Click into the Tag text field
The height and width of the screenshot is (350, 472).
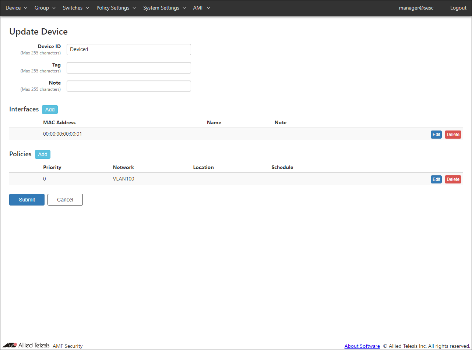[x=128, y=68]
